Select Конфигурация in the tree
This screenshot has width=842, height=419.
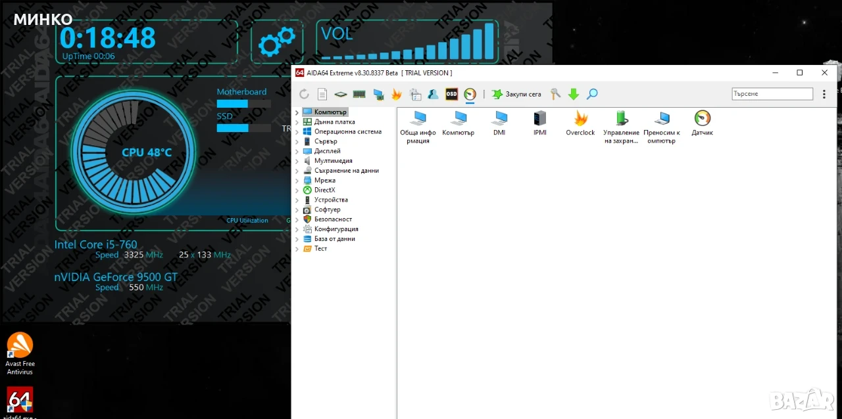coord(336,229)
